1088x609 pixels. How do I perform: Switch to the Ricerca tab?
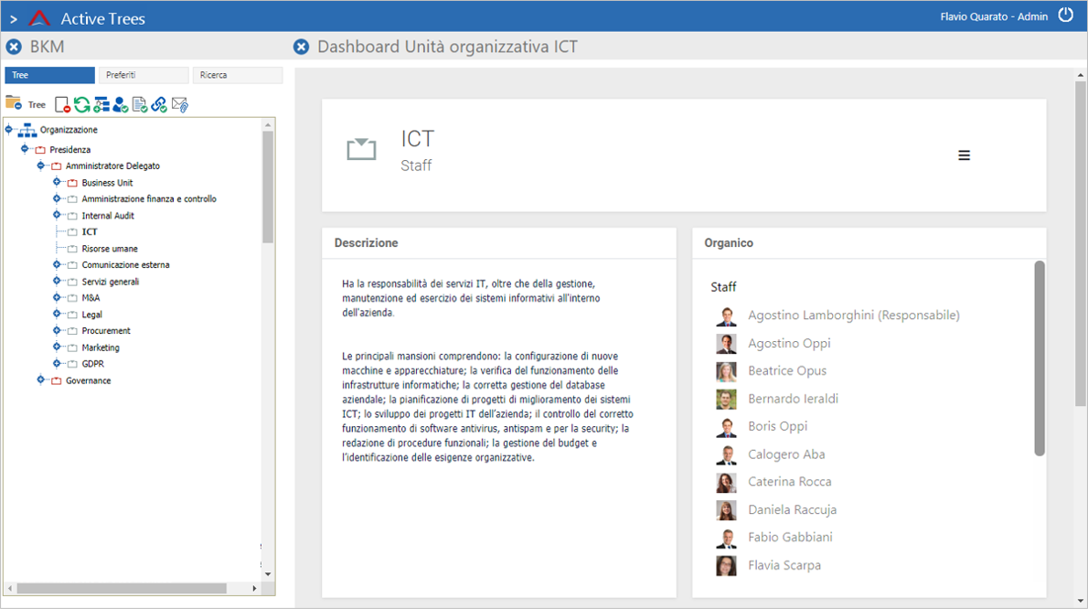pyautogui.click(x=238, y=75)
